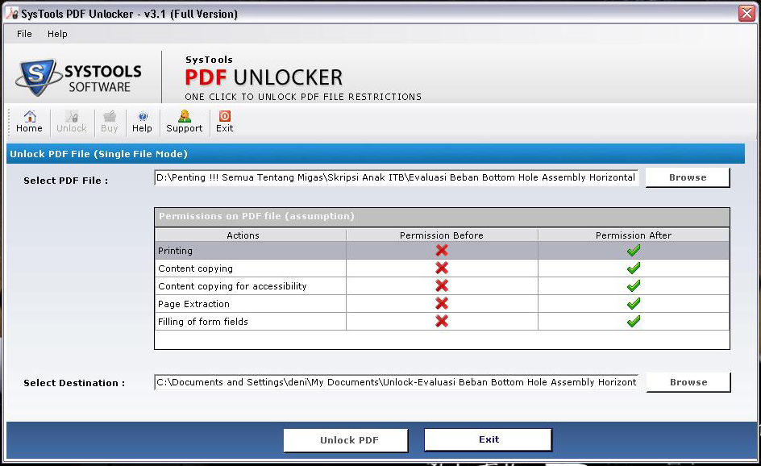Click the red cross in Content copying row

pos(442,268)
